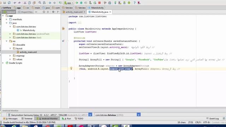Image resolution: width=226 pixels, height=127 pixels.
Task: Collapse the res folder node
Action: pos(7,41)
